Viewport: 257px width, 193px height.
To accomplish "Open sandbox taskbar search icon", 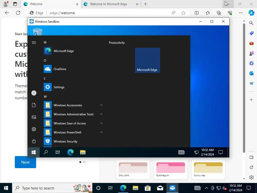I will pyautogui.click(x=46, y=152).
